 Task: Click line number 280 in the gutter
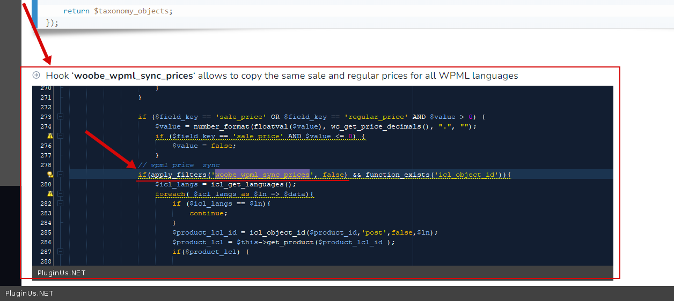click(46, 184)
